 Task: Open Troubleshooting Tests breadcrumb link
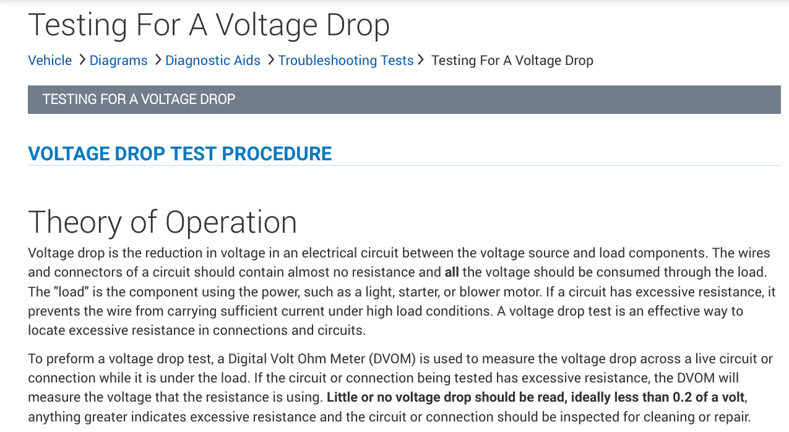(345, 61)
